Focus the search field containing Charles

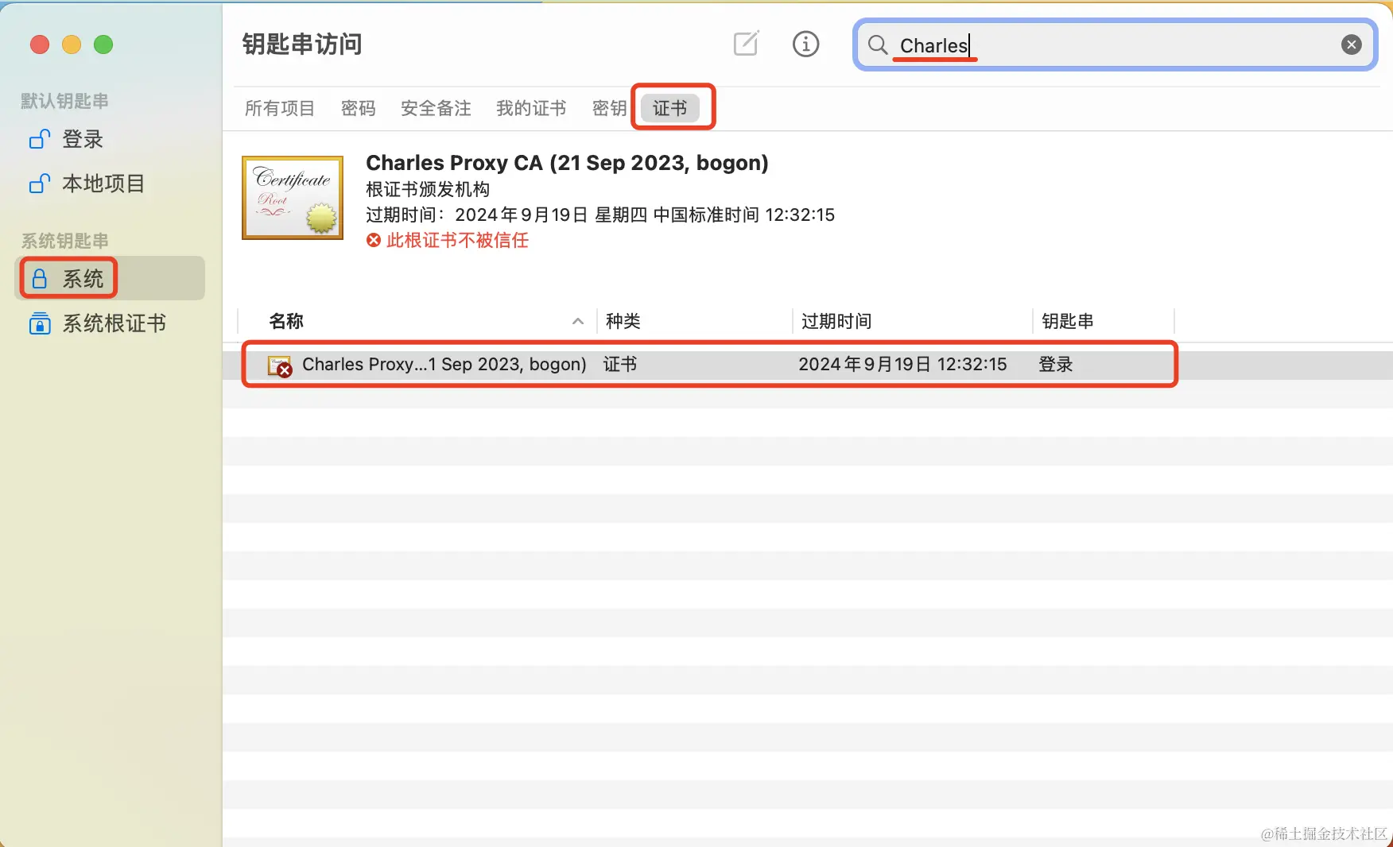(1115, 45)
